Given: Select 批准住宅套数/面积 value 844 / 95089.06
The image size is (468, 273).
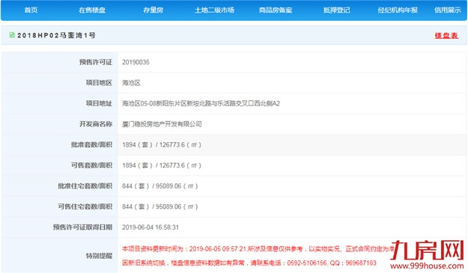Looking at the screenshot, I should coord(159,186).
